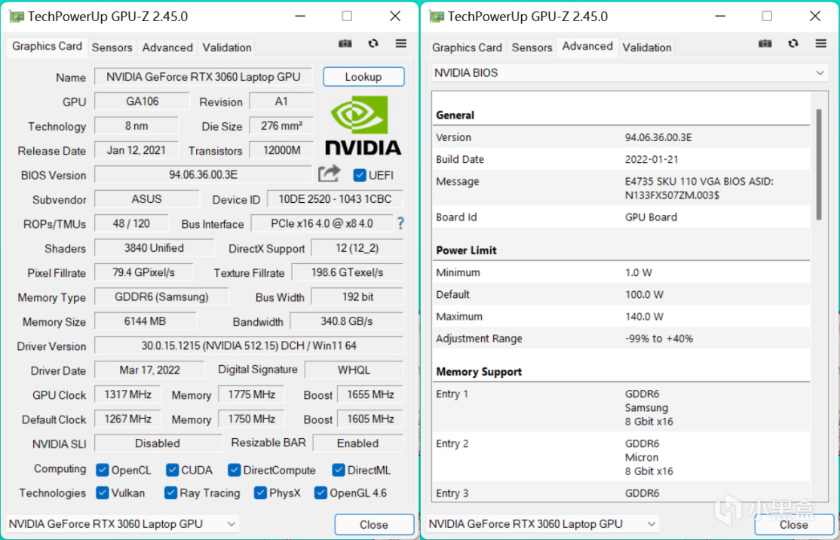Select Advanced tab in right window

click(587, 46)
